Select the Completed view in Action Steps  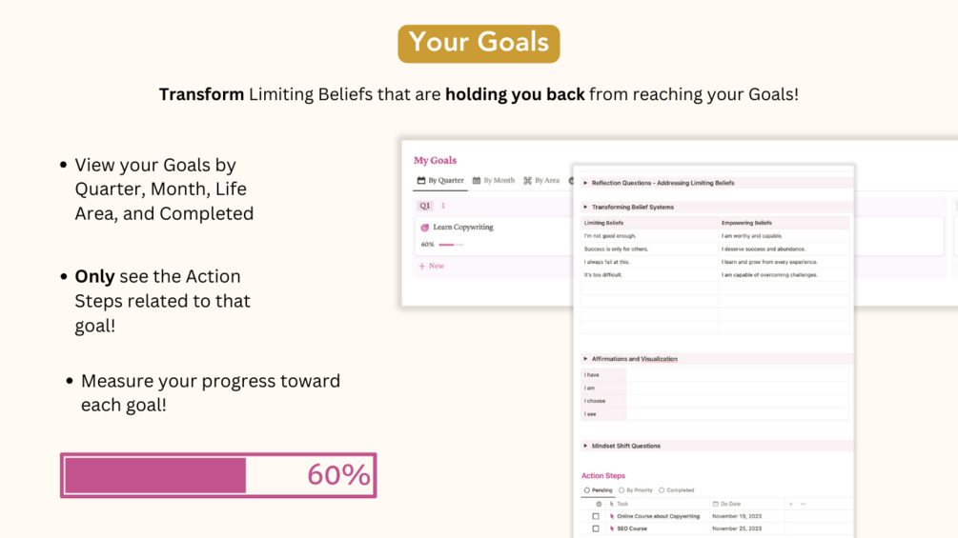(677, 490)
